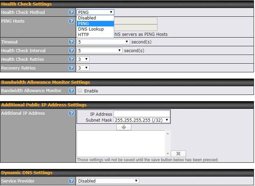Click the Timeout help icon

coord(71,42)
